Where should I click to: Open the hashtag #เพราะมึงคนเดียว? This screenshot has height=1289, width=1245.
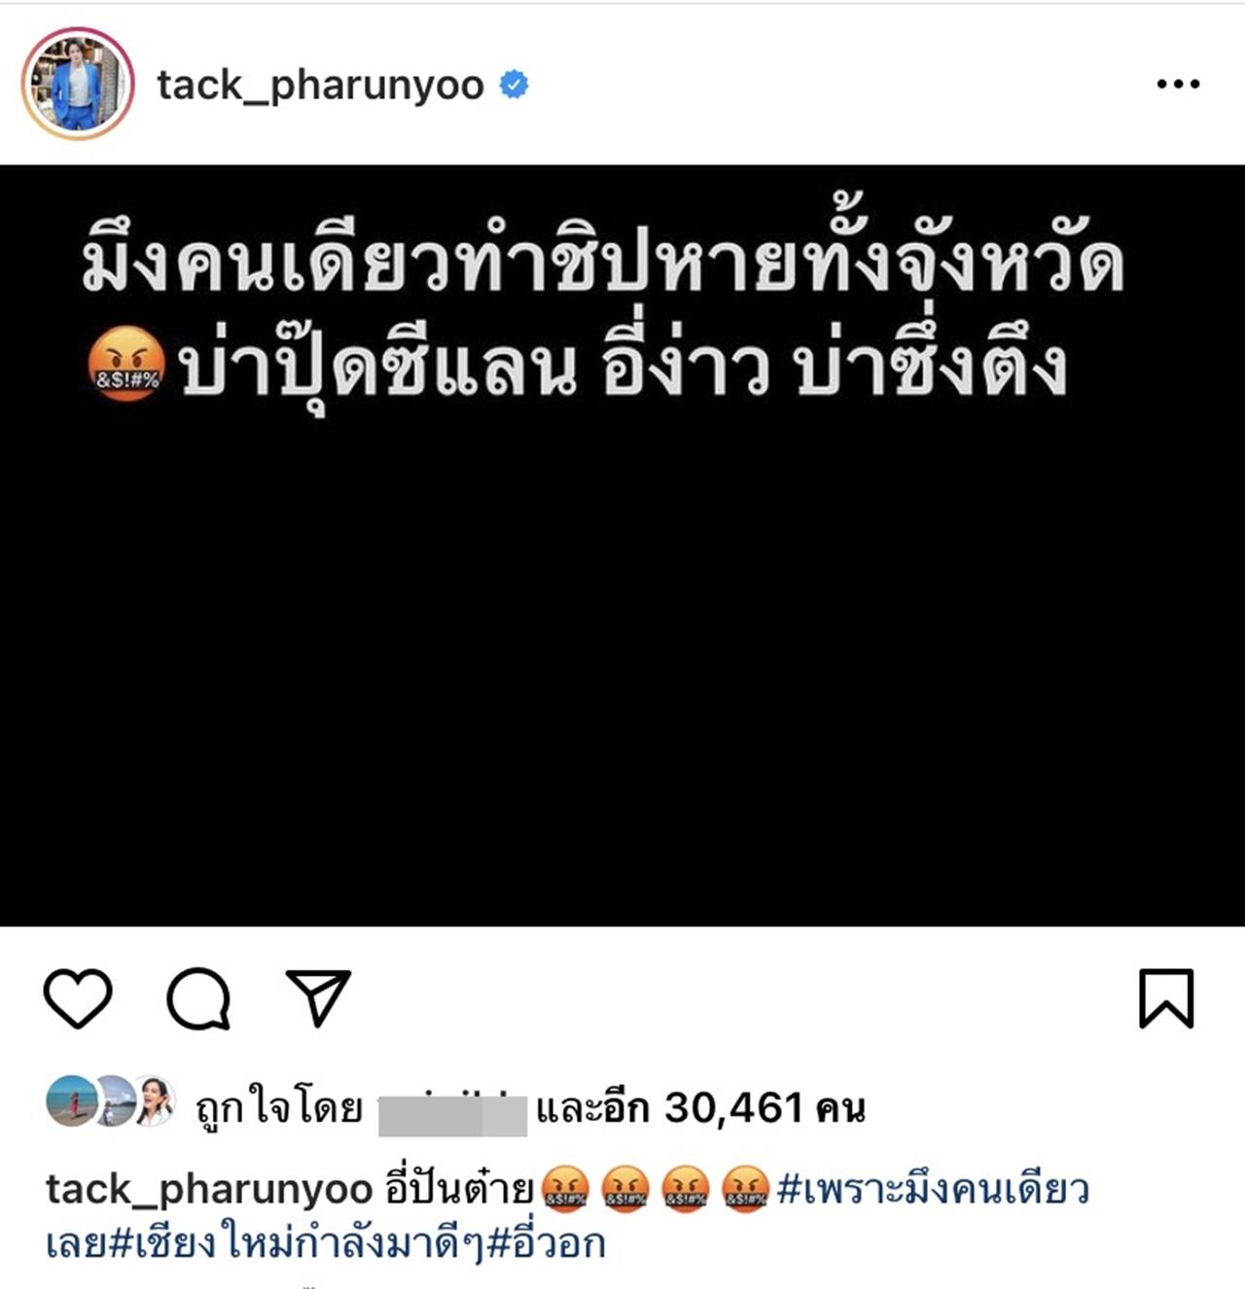click(x=933, y=1189)
